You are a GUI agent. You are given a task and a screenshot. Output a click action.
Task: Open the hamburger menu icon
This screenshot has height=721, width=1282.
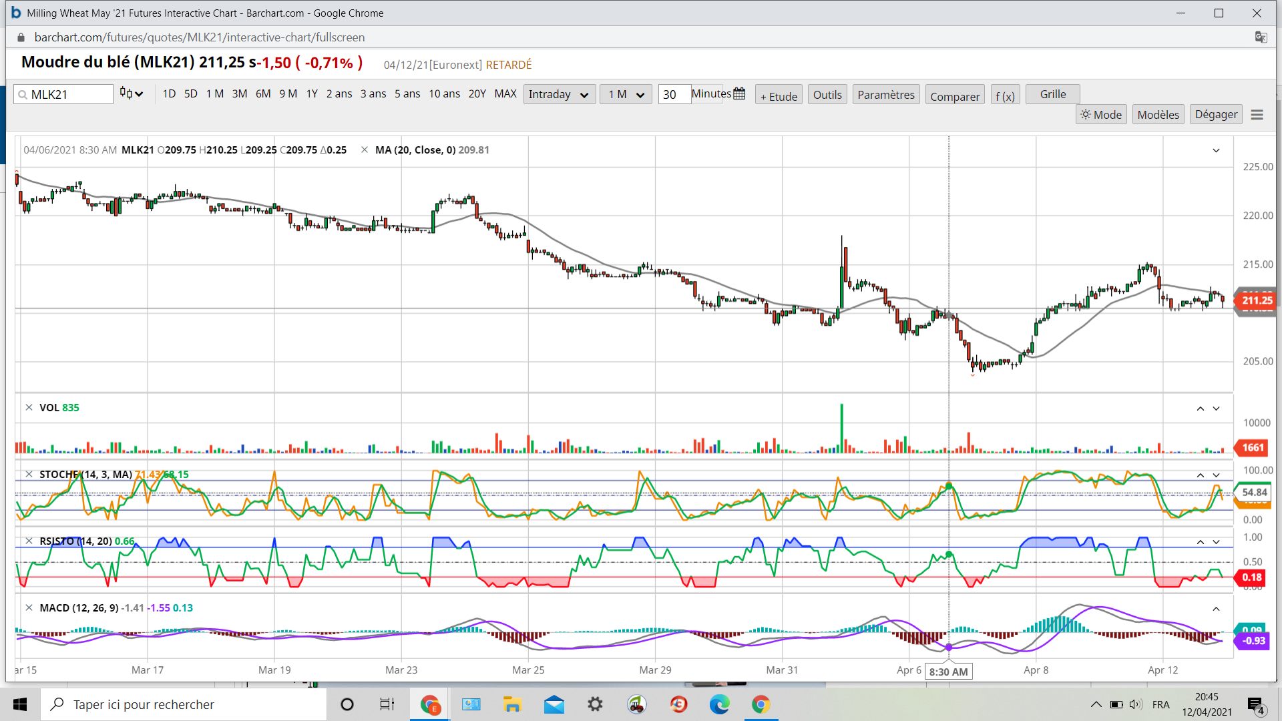(1257, 115)
